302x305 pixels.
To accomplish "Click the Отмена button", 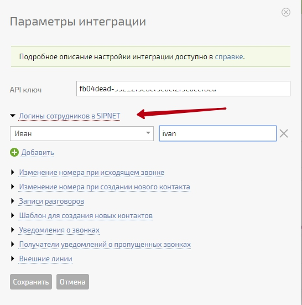I will pos(72,282).
